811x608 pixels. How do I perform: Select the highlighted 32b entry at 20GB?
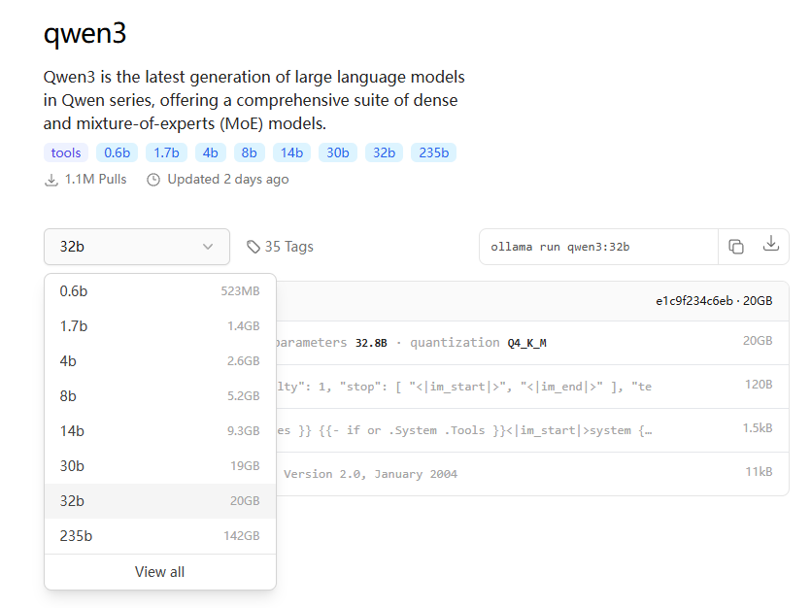click(160, 501)
